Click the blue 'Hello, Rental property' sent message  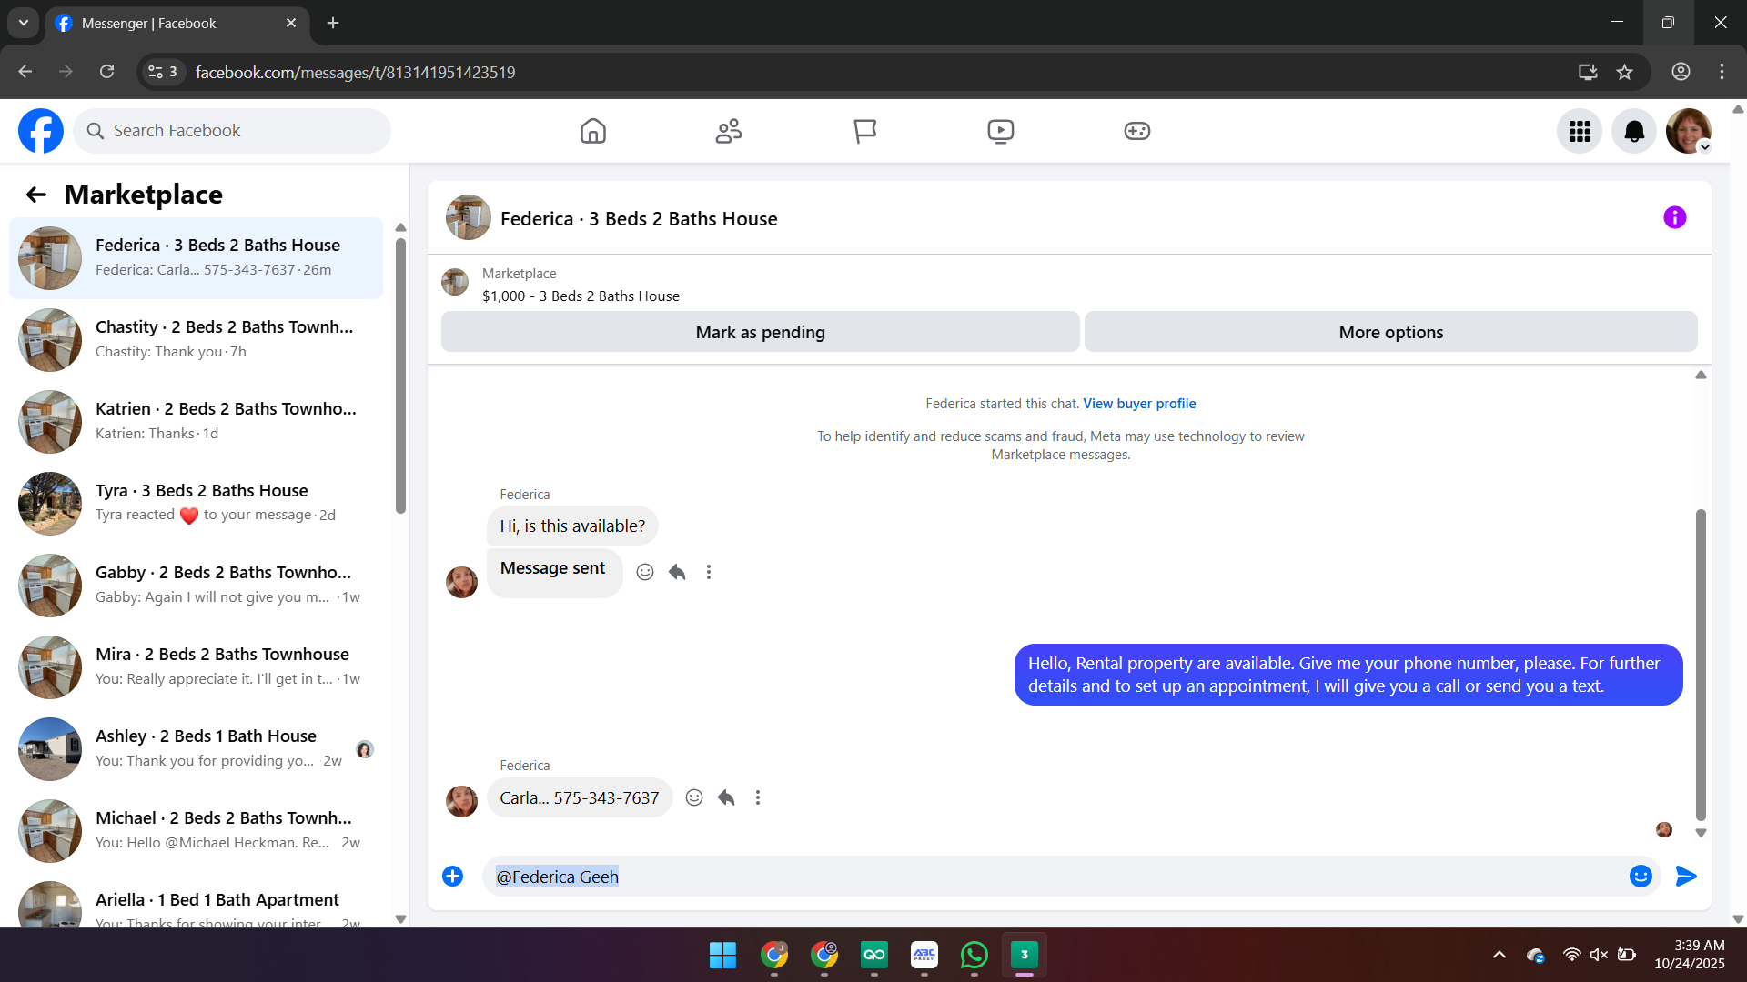[x=1348, y=675]
